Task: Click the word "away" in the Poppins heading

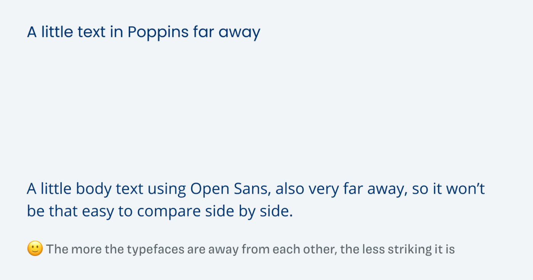Action: [239, 33]
